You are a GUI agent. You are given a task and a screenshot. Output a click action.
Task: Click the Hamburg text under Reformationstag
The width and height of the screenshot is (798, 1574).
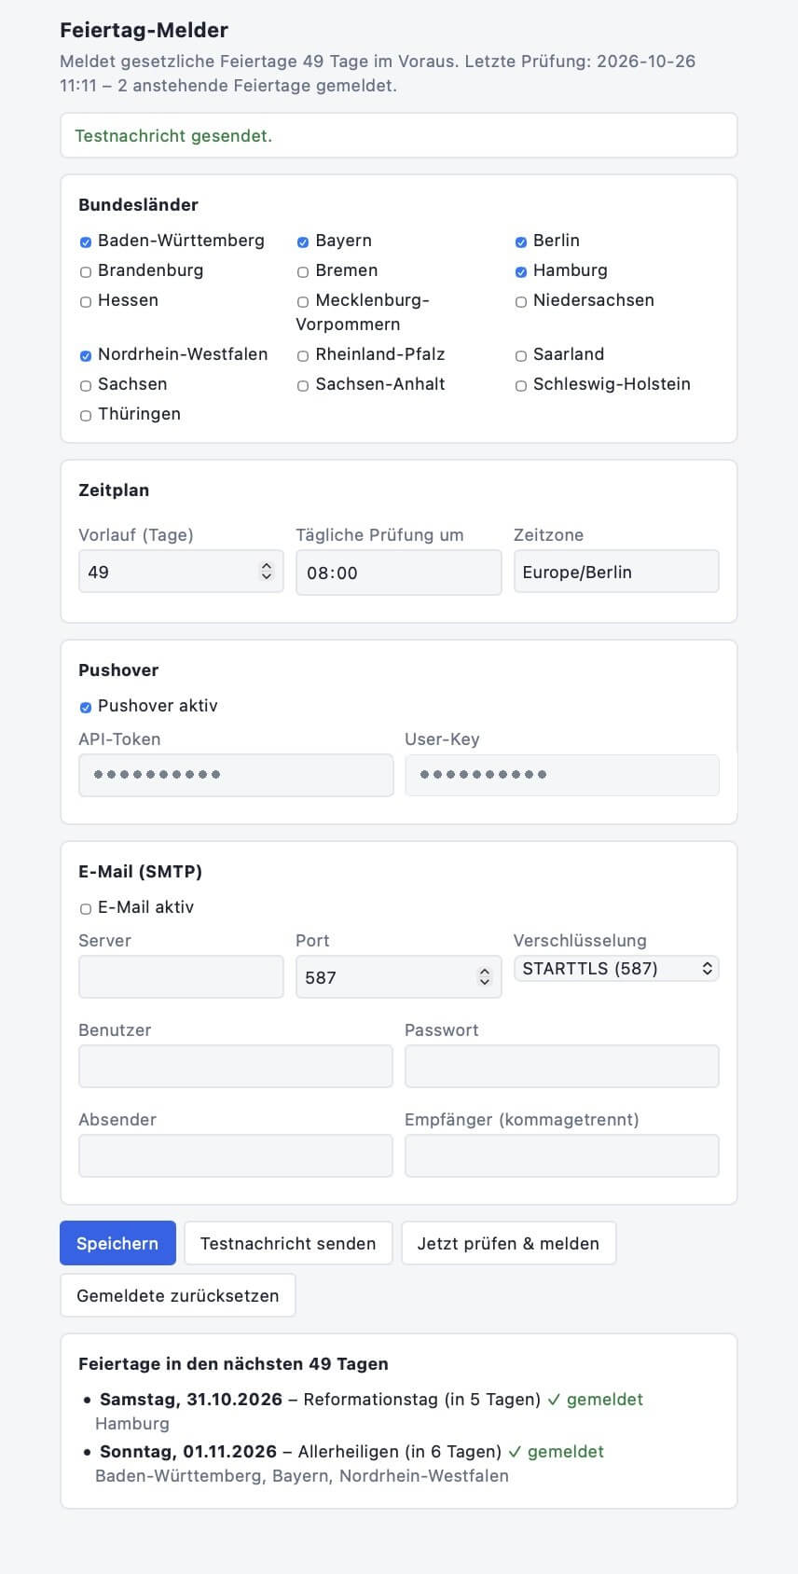pos(132,1423)
